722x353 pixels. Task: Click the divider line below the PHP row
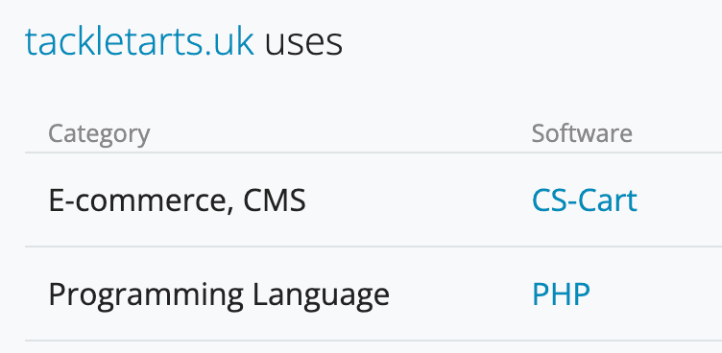[373, 341]
